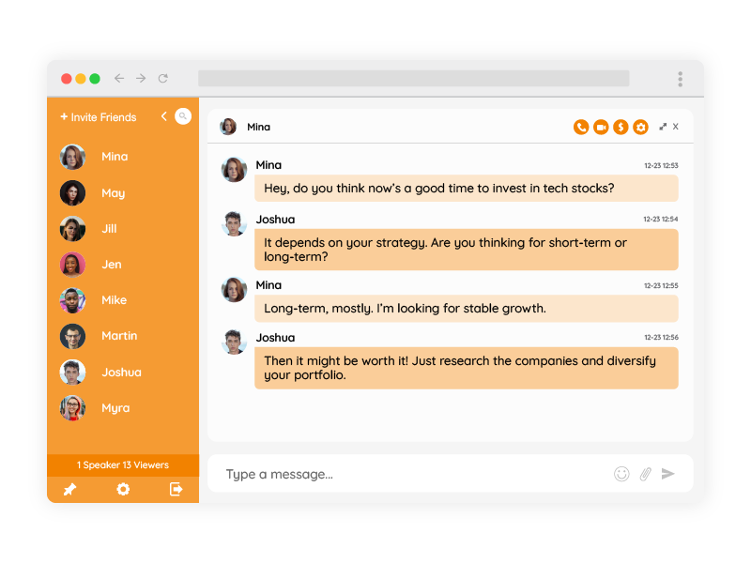Select May from the friends list
This screenshot has height=563, width=751.
tap(113, 193)
